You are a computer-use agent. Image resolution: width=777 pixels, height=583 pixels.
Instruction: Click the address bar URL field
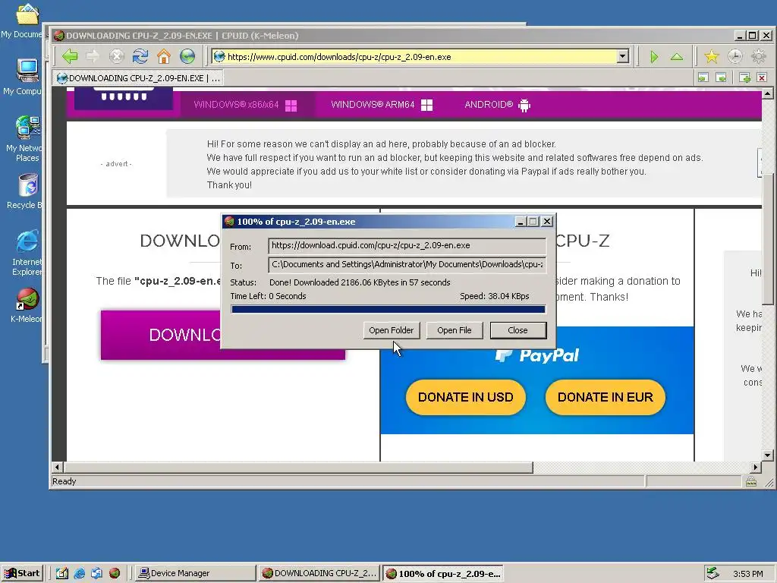click(421, 56)
